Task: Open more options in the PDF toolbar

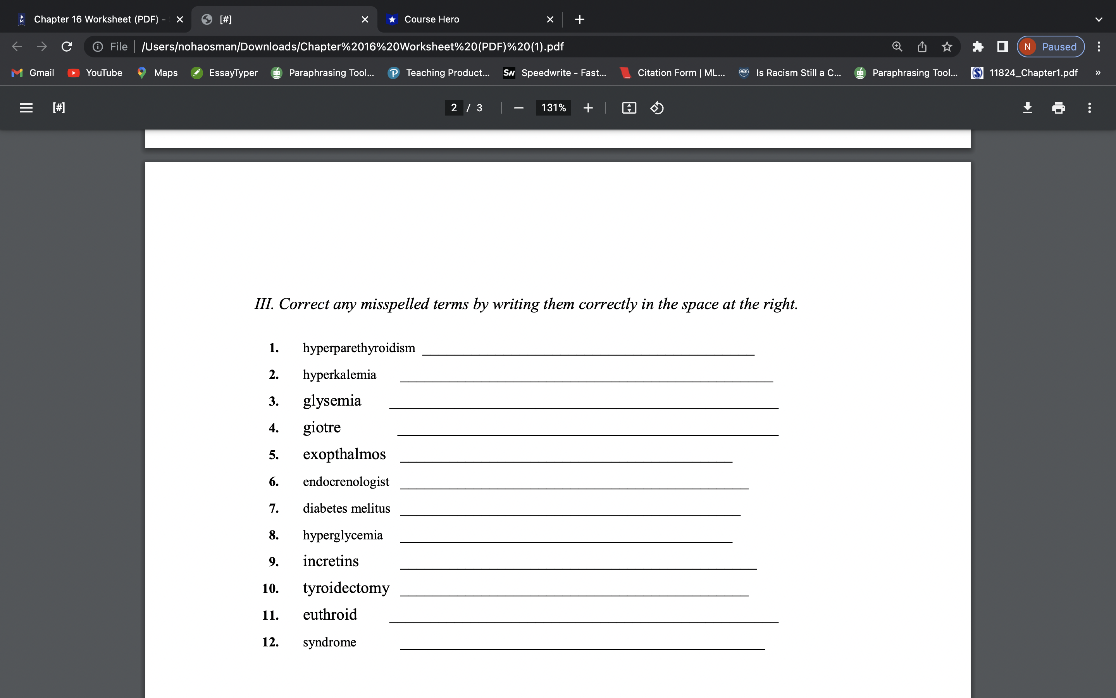Action: tap(1089, 107)
